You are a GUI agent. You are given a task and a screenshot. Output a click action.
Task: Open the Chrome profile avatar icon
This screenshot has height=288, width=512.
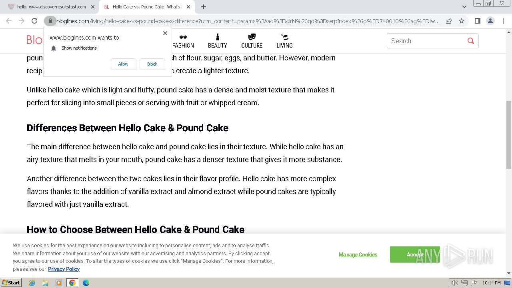(490, 21)
